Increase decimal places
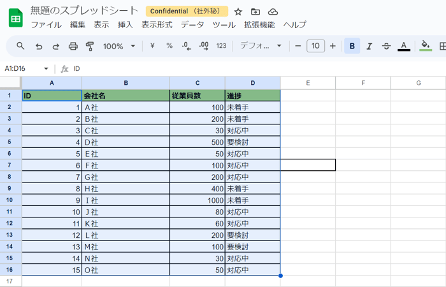The height and width of the screenshot is (287, 446). (204, 46)
